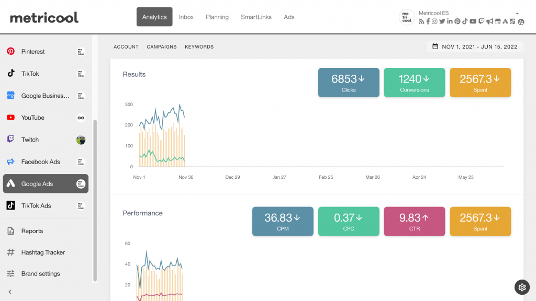Click the Google Ads icon in header
Image resolution: width=536 pixels, height=301 pixels.
point(505,21)
